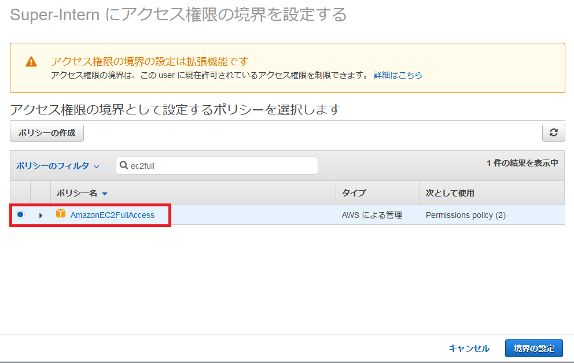The image size is (574, 363).
Task: Click the タイプ column header
Action: pyautogui.click(x=354, y=193)
